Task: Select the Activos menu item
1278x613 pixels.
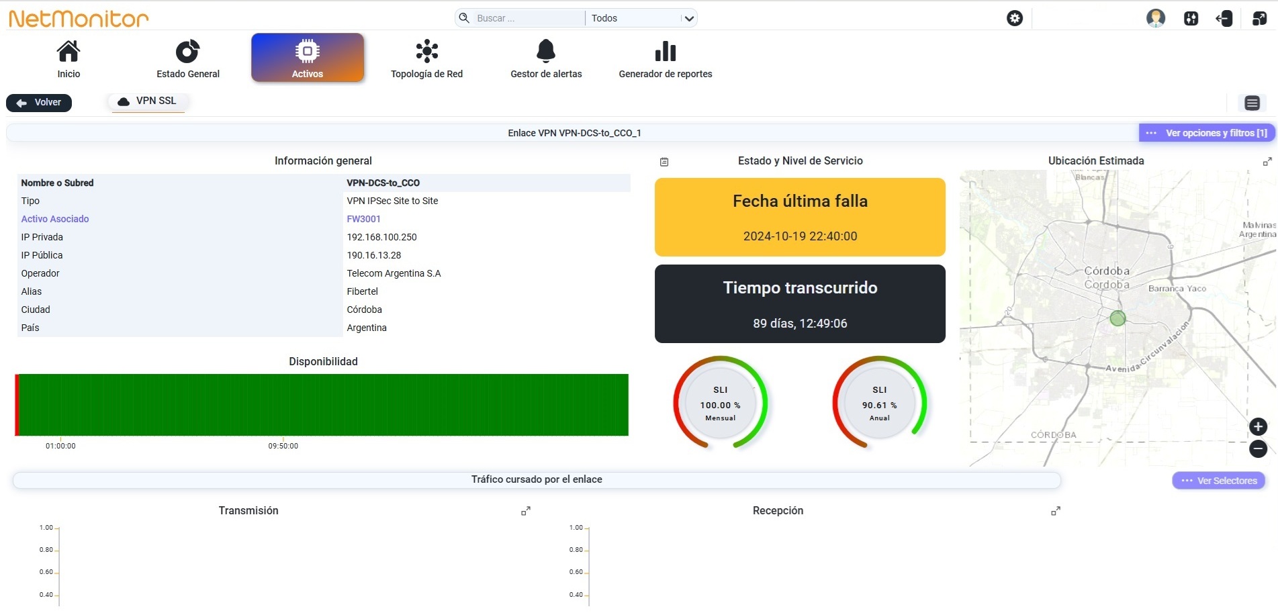Action: point(308,58)
